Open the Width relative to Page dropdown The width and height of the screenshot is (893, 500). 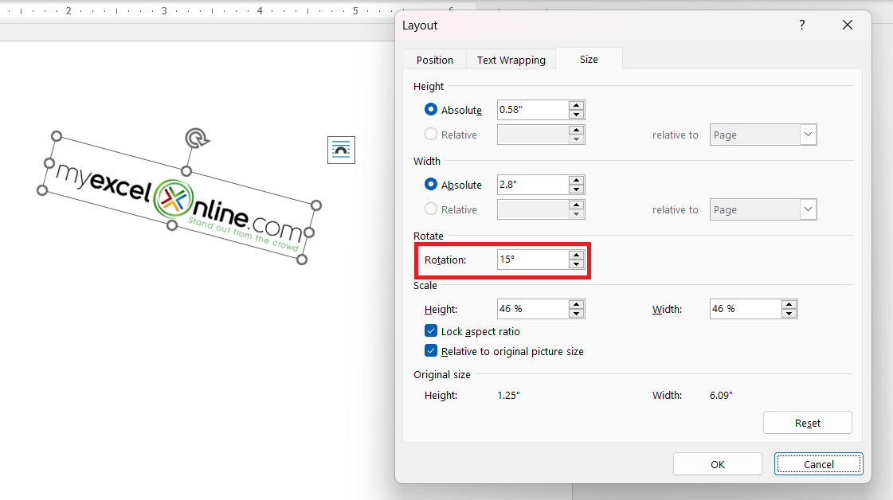click(x=763, y=209)
